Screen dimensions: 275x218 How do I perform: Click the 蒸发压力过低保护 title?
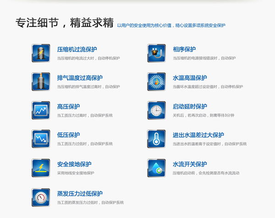tap(80, 194)
